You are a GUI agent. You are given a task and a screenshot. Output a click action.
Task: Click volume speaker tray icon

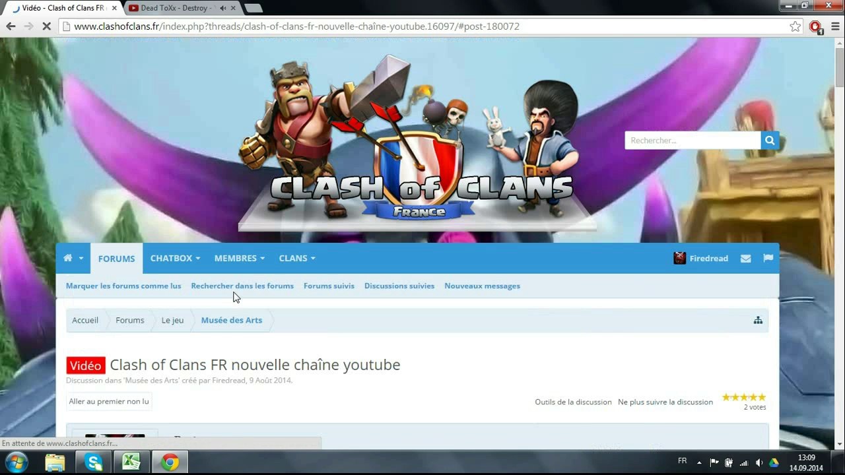pyautogui.click(x=759, y=462)
